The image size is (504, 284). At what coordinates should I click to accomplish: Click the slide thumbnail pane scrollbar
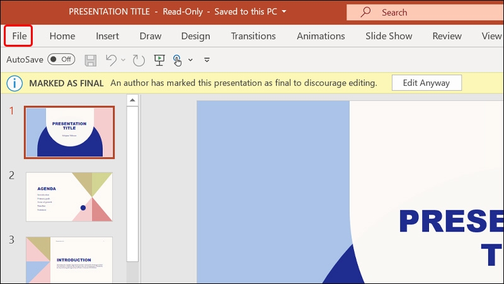[132, 184]
